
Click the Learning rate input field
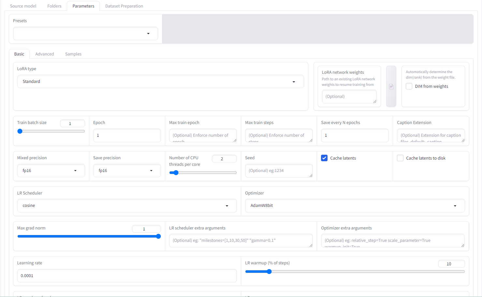127,276
